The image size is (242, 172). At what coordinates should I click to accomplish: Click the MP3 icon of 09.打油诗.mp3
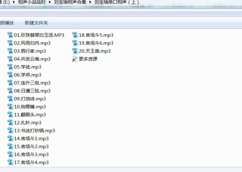coord(10,99)
